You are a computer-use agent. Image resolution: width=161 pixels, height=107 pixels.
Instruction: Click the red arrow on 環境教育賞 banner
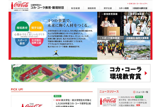(146, 73)
